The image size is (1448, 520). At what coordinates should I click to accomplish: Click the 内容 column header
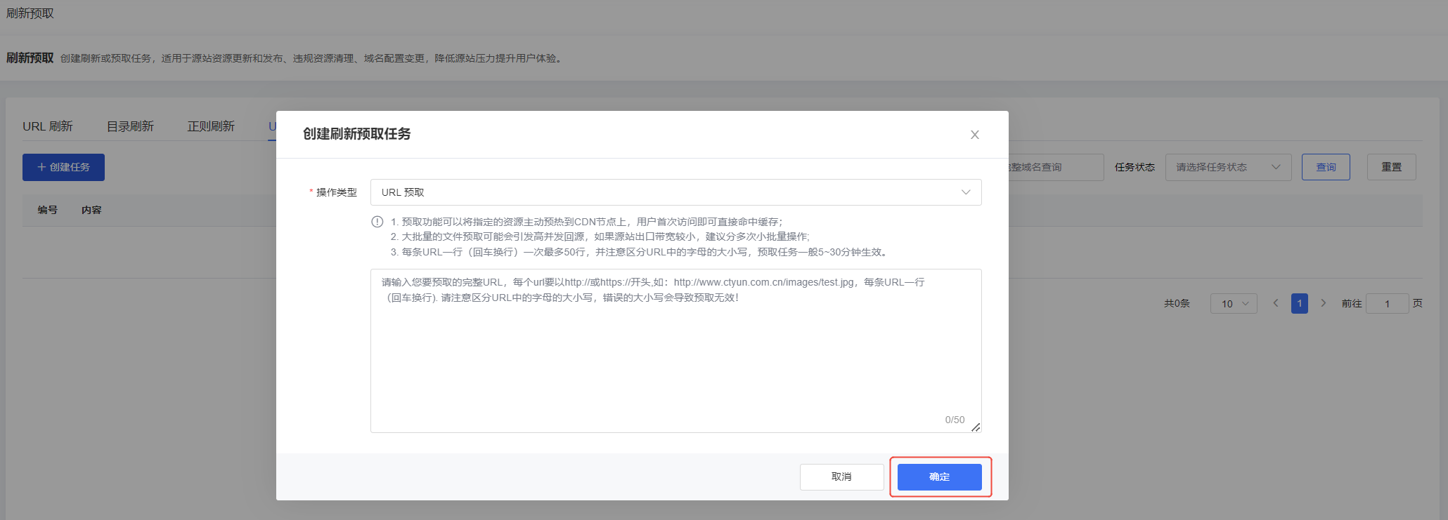point(91,210)
